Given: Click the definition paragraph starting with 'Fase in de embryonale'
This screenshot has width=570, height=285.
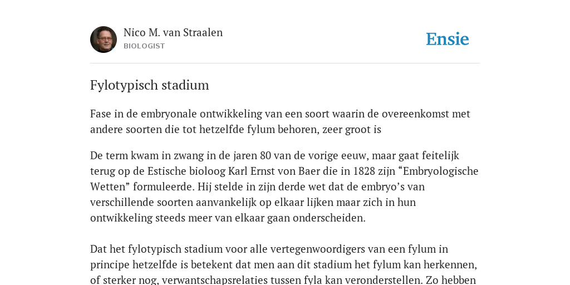Looking at the screenshot, I should [x=281, y=121].
